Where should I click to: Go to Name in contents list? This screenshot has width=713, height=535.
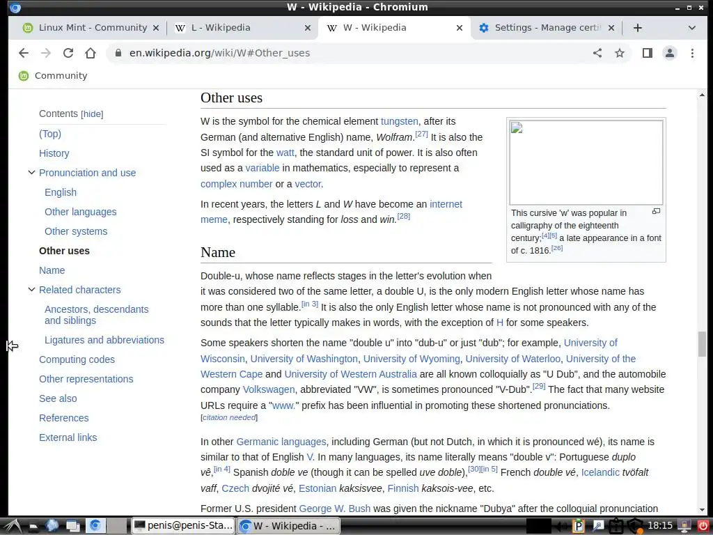click(x=52, y=270)
